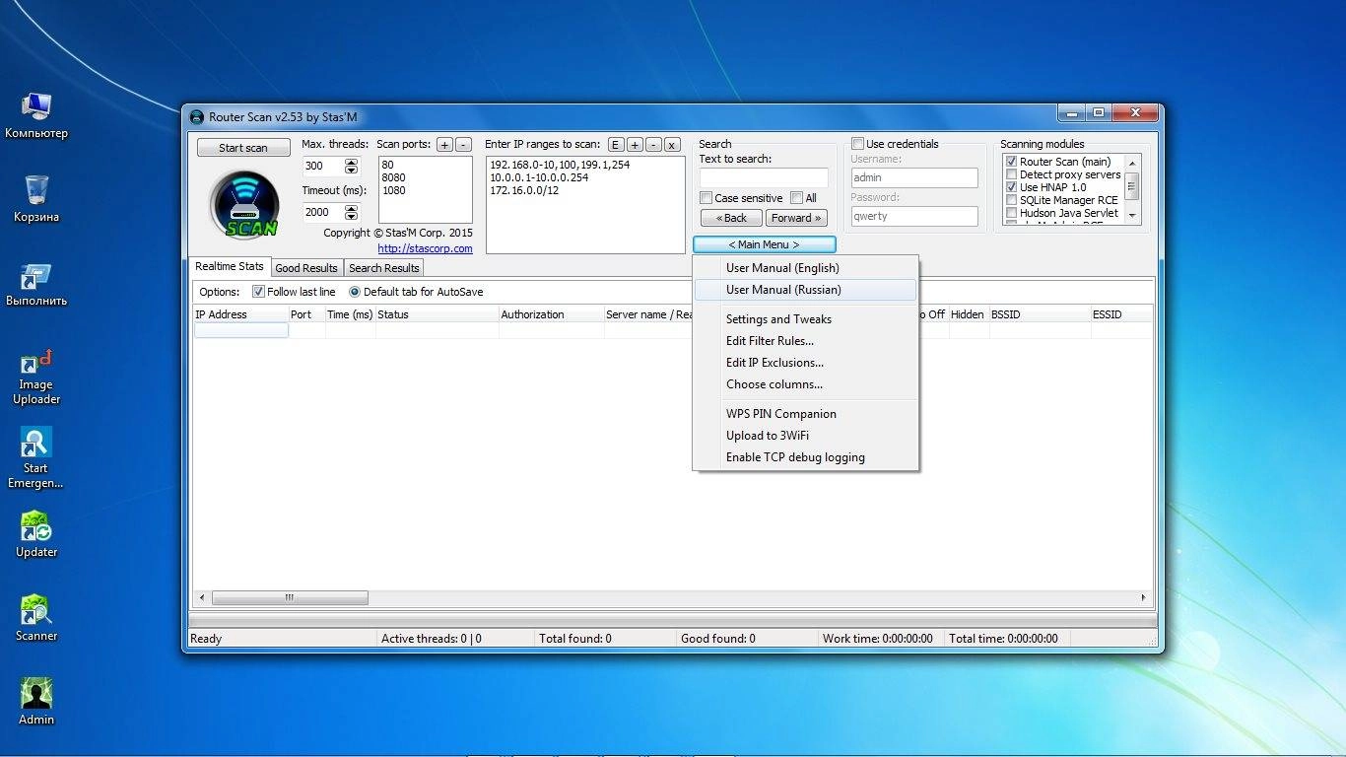Open IP ranges editor E button
This screenshot has width=1346, height=757.
616,145
